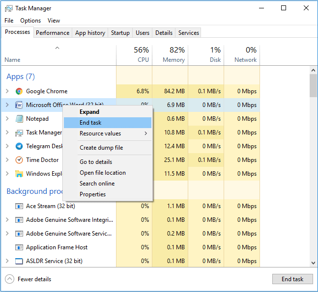Click the Notepad process icon
The image size is (318, 292).
(x=19, y=119)
